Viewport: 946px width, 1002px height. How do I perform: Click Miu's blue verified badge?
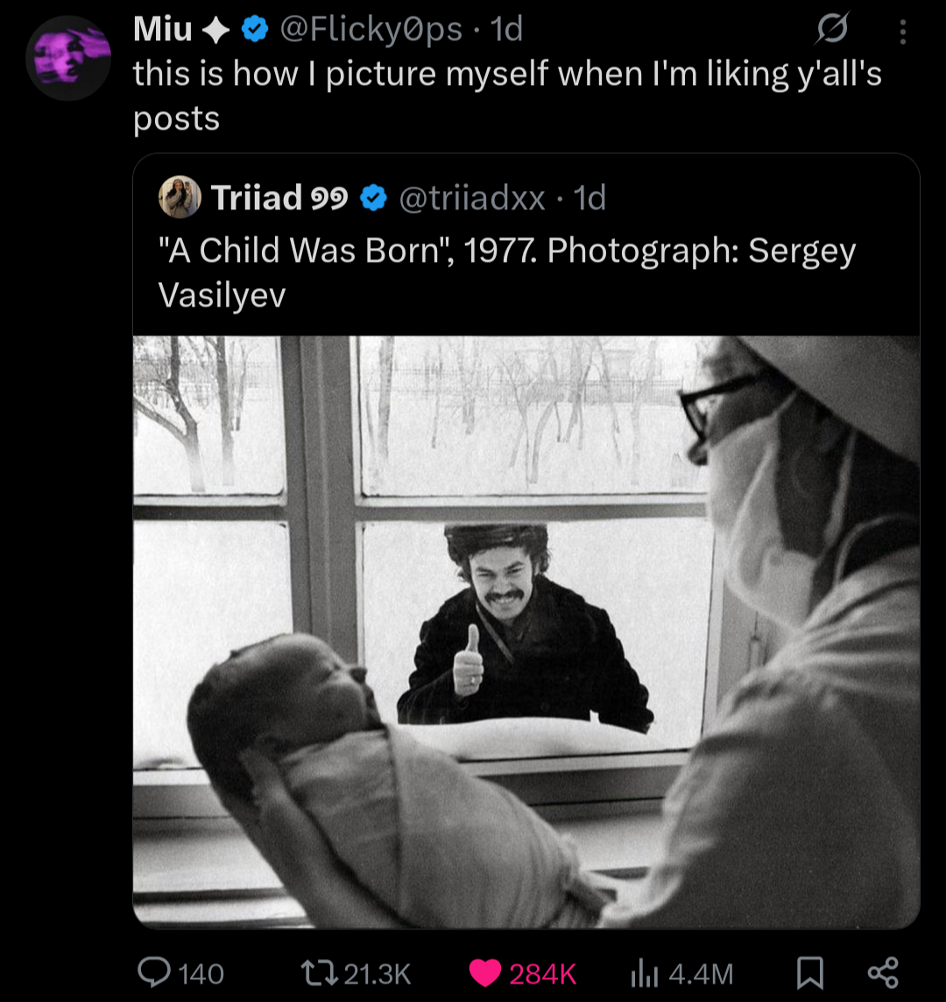255,31
